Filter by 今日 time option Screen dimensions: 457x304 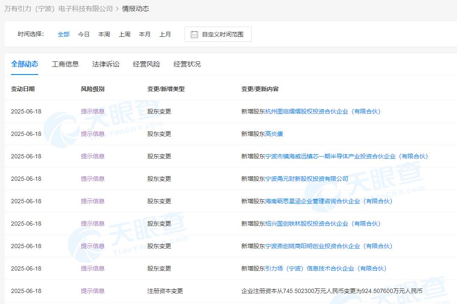84,35
